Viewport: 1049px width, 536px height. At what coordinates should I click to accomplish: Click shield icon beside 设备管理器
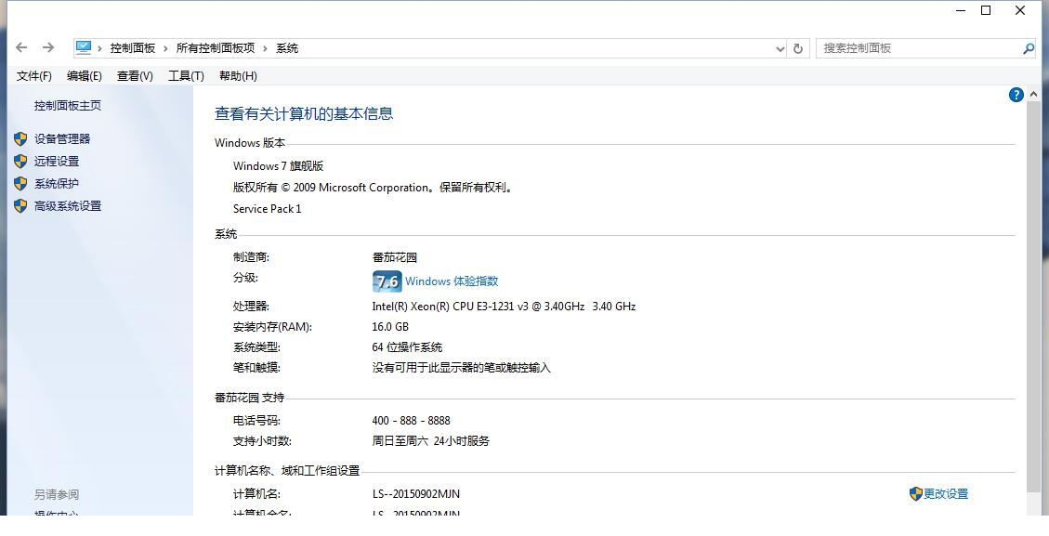(x=20, y=138)
